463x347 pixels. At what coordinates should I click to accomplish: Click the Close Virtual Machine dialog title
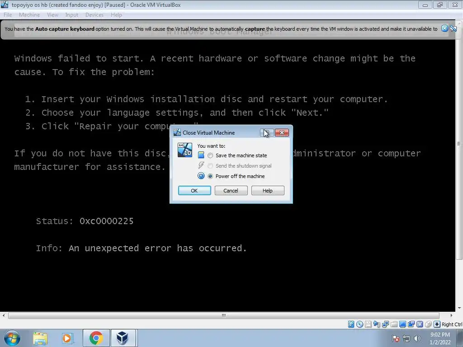coord(209,133)
